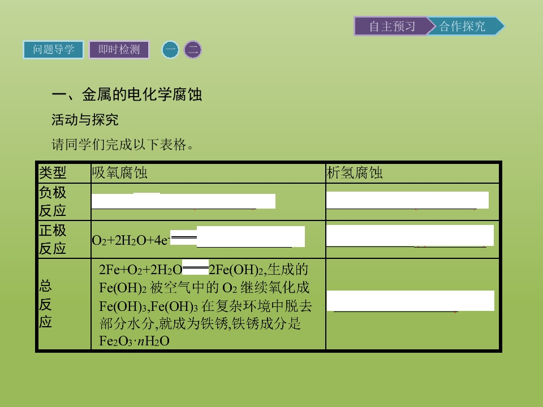
Task: Select the 类型 header cell
Action: (64, 173)
